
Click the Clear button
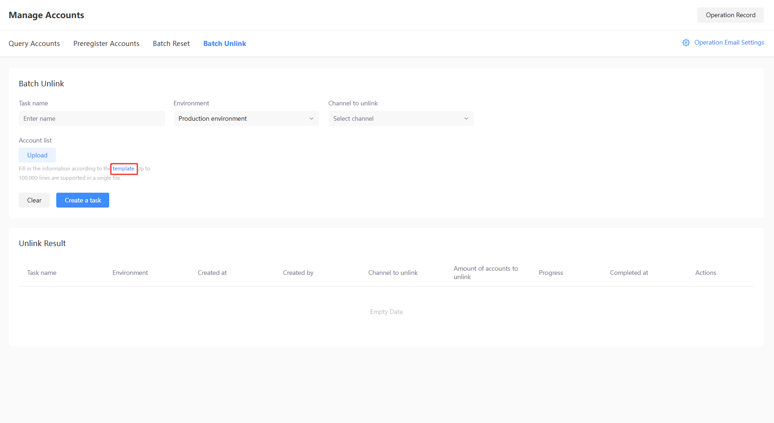tap(34, 200)
